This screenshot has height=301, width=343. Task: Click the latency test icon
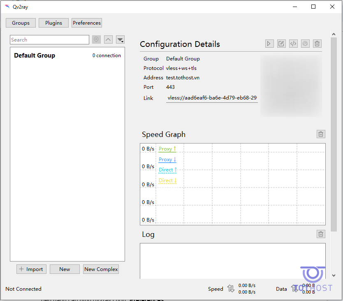click(x=305, y=44)
